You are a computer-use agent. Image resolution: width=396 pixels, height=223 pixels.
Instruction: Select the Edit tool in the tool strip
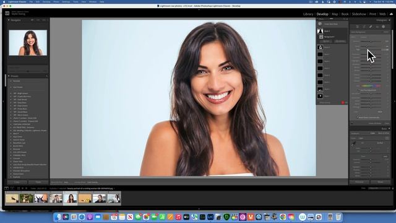click(x=357, y=27)
